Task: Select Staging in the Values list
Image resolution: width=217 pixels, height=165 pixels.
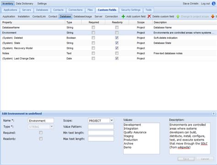Action: point(129,136)
